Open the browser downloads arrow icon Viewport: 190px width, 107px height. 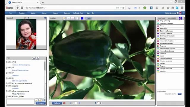tap(157, 8)
